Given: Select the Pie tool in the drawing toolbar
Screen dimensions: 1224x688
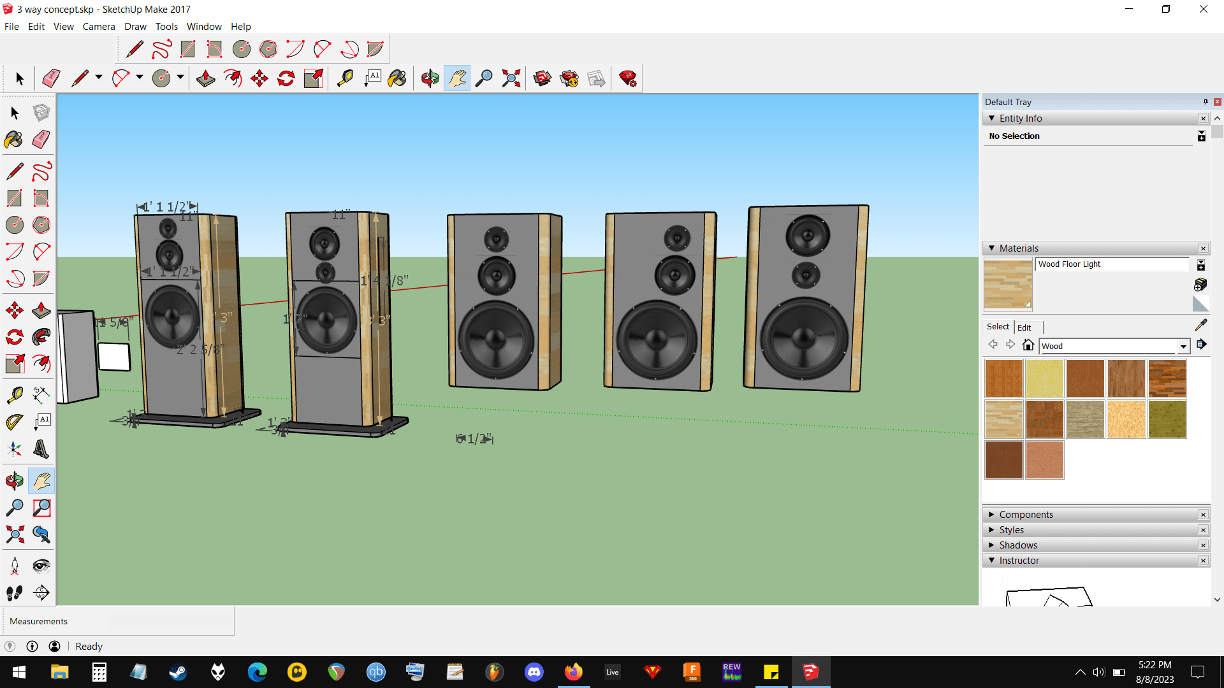Looking at the screenshot, I should pyautogui.click(x=375, y=49).
